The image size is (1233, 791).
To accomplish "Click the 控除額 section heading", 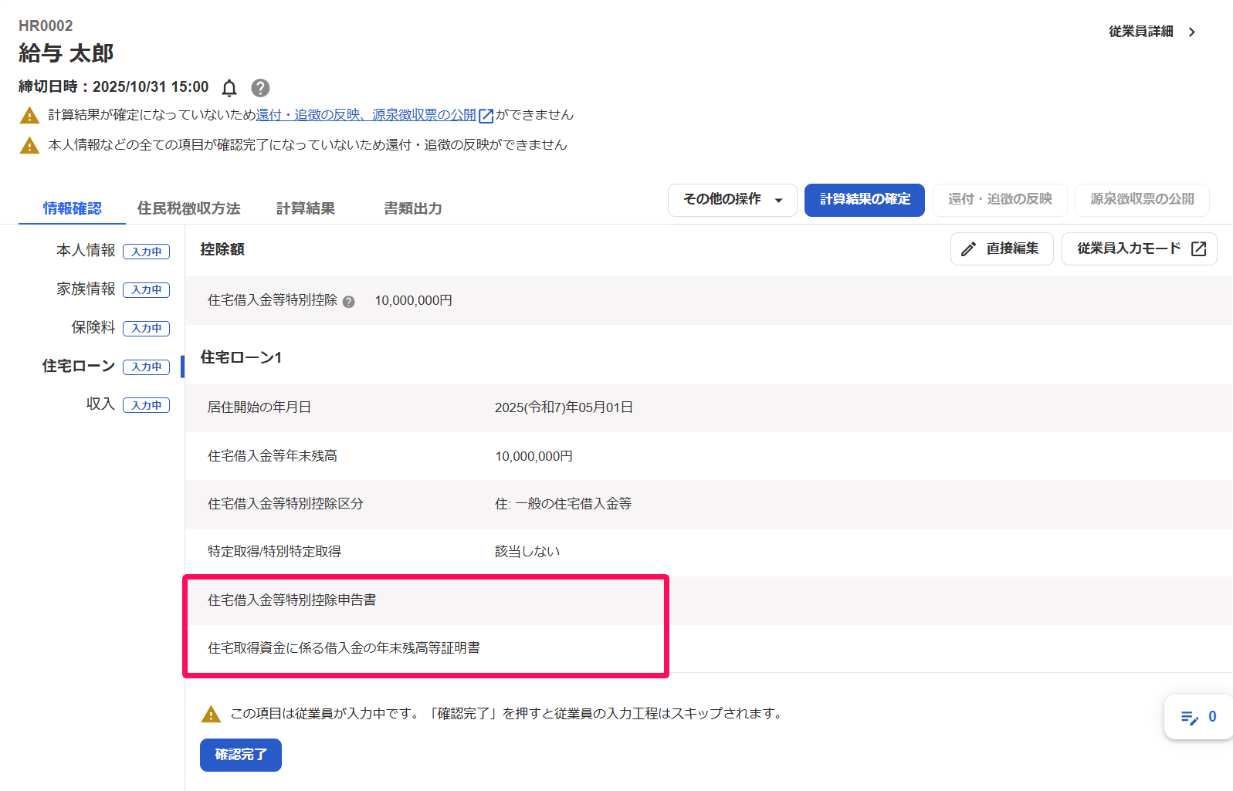I will click(222, 249).
